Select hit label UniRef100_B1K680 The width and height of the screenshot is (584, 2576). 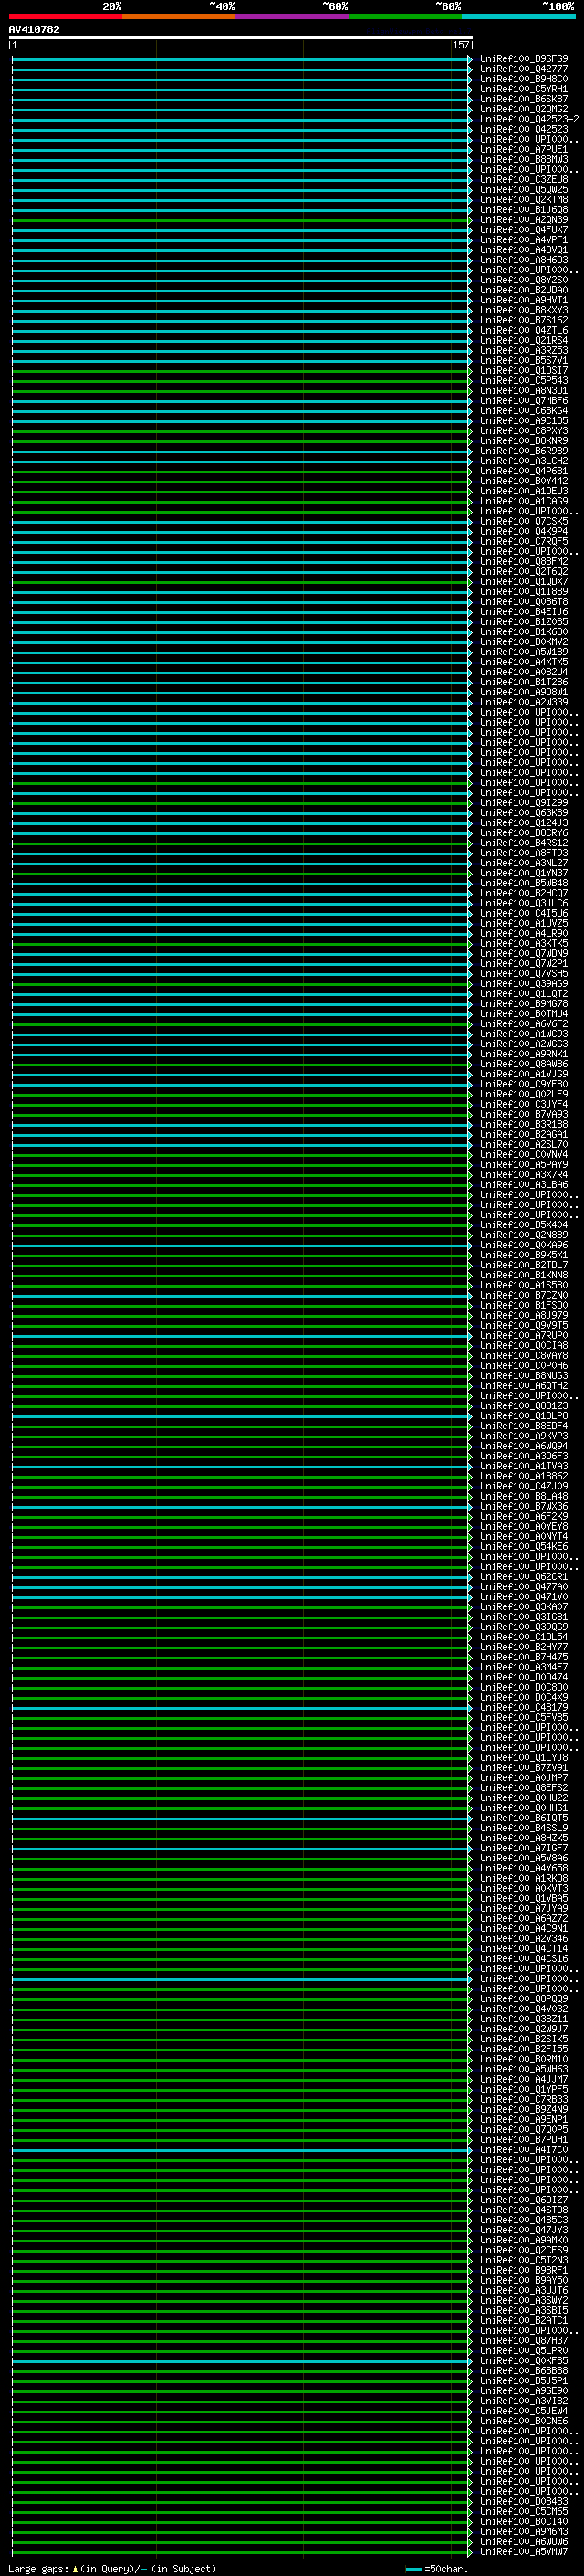[523, 632]
